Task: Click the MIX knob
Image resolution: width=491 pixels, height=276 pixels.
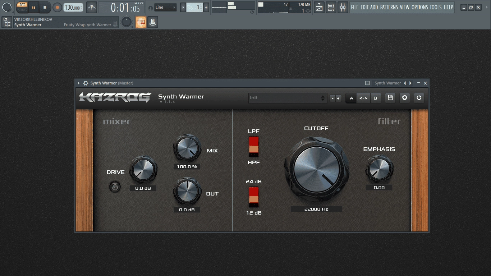Action: tap(187, 148)
